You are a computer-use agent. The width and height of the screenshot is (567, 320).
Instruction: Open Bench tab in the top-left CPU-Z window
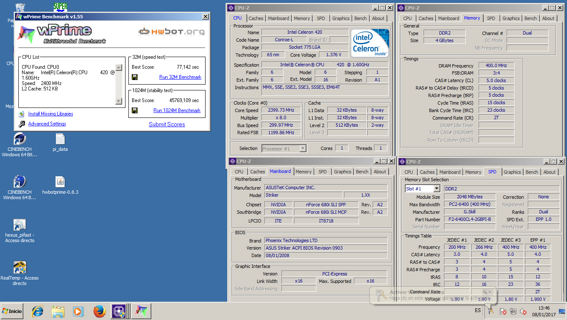tap(361, 18)
